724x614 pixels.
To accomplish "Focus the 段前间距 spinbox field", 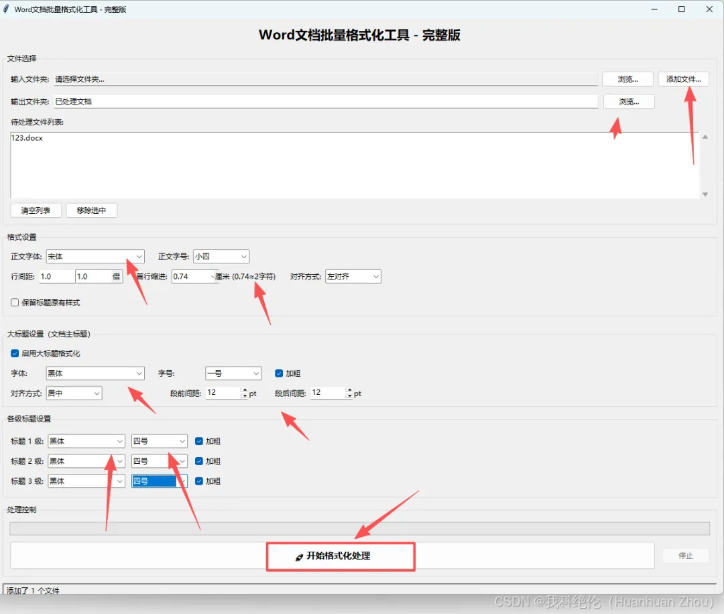I will click(223, 392).
